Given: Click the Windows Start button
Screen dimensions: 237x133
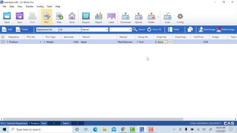Looking at the screenshot, I should [4, 129].
